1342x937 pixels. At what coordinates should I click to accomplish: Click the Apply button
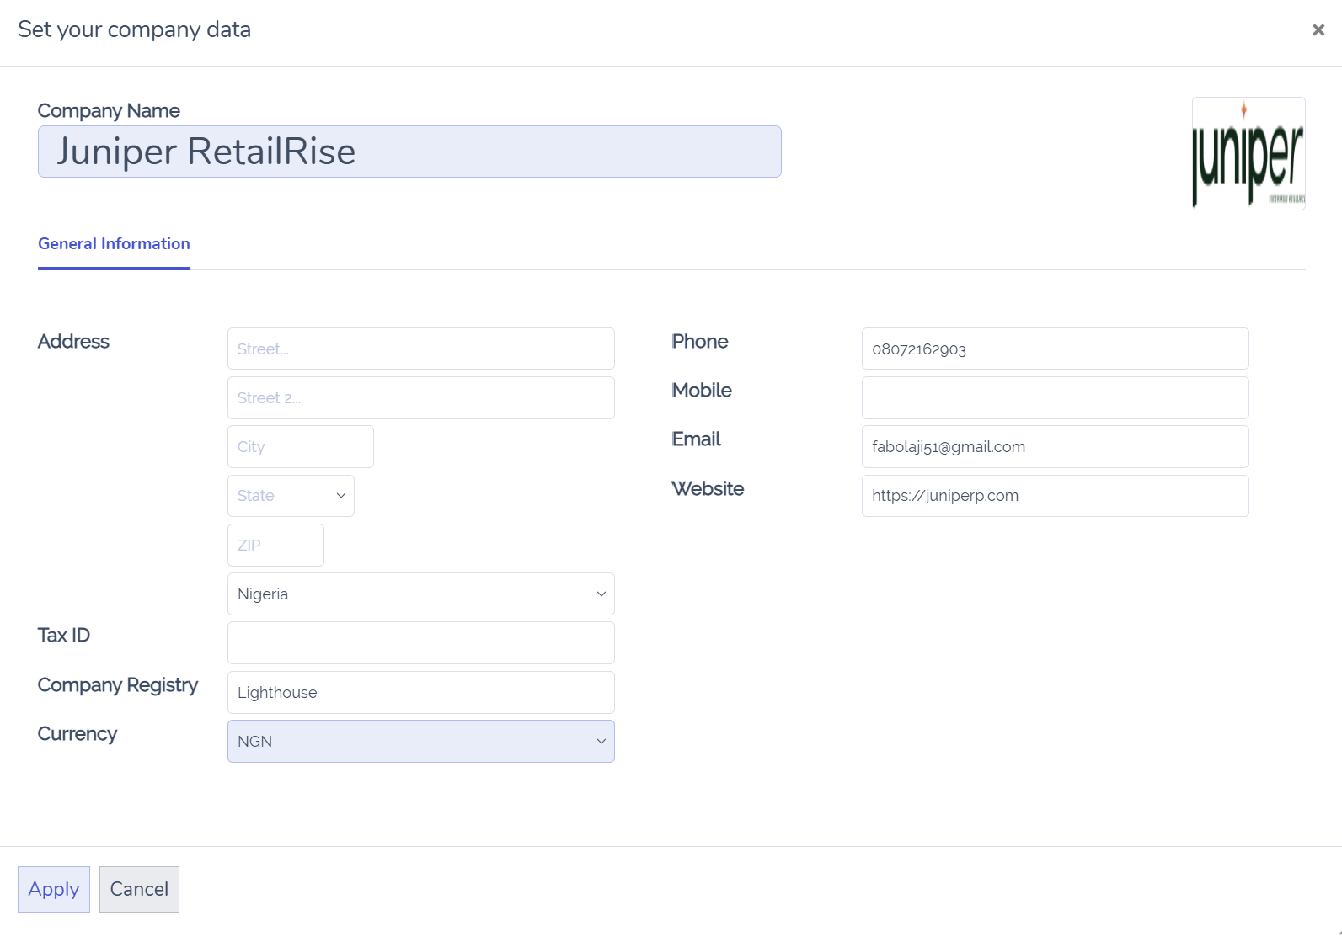pos(54,889)
